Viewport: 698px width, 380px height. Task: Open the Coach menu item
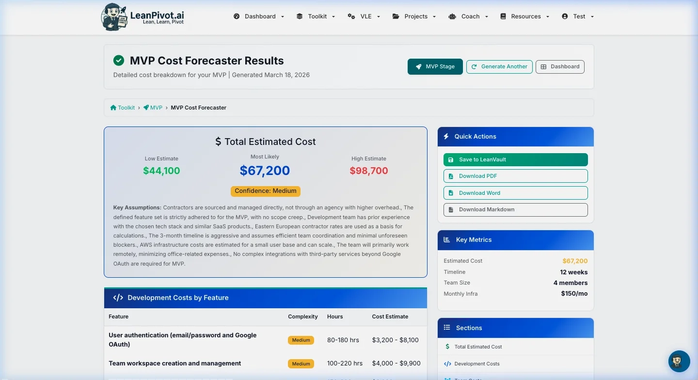pos(470,16)
